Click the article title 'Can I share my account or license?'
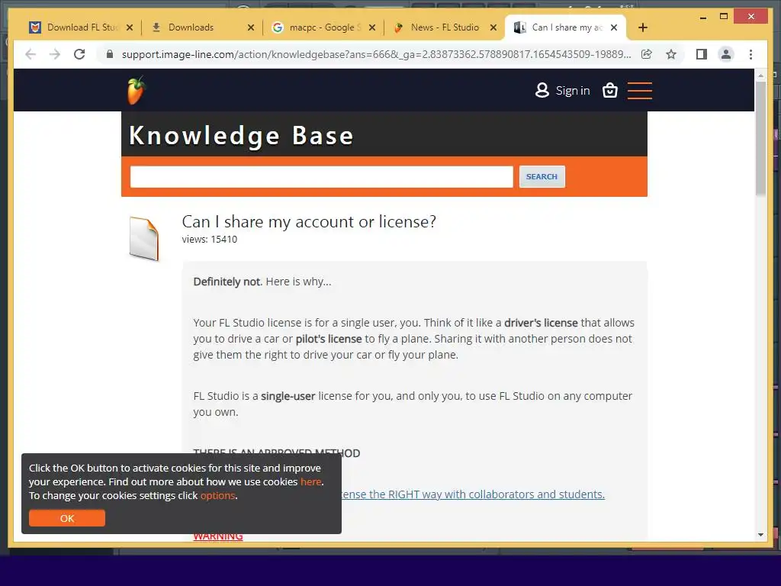The image size is (781, 586). coord(309,221)
